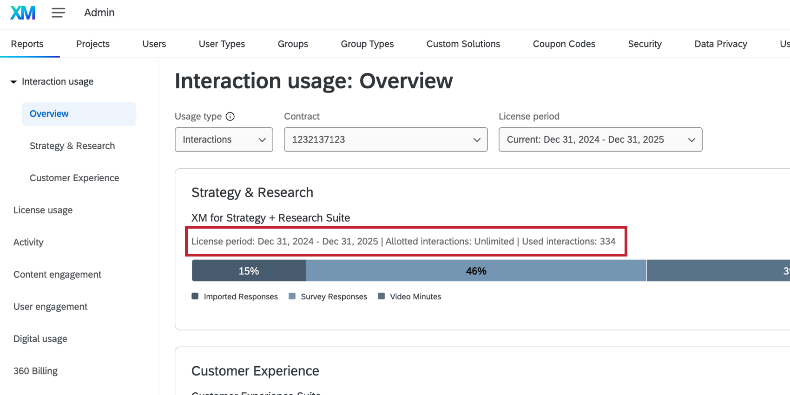
Task: Click the 15% Imported Responses bar segment
Action: coord(249,271)
